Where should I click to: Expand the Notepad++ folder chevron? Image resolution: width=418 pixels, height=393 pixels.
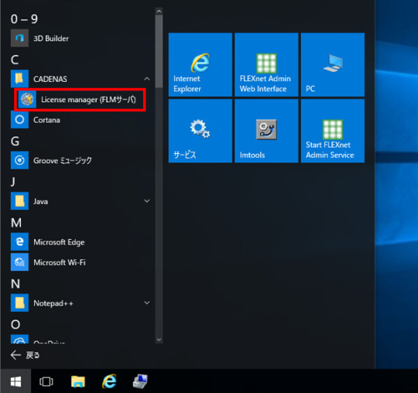147,303
